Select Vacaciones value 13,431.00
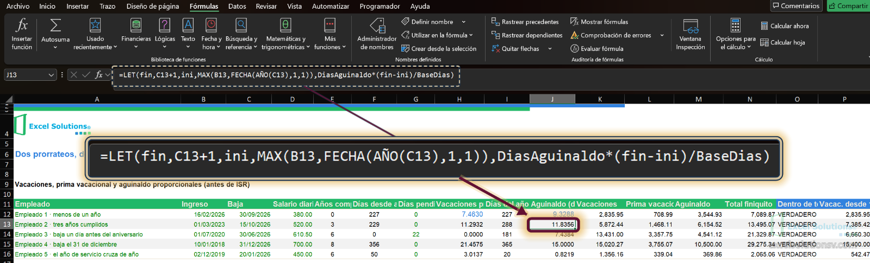 click(600, 234)
